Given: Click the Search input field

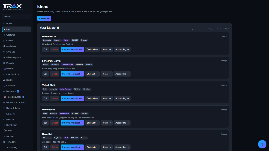Looking at the screenshot, I should [x=17, y=16].
